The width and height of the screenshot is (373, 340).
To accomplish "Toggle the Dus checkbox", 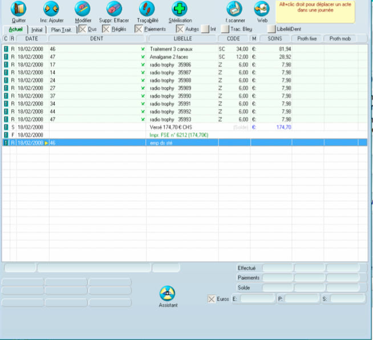I will [83, 29].
